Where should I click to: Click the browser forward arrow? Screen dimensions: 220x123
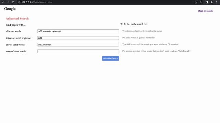(8, 2)
